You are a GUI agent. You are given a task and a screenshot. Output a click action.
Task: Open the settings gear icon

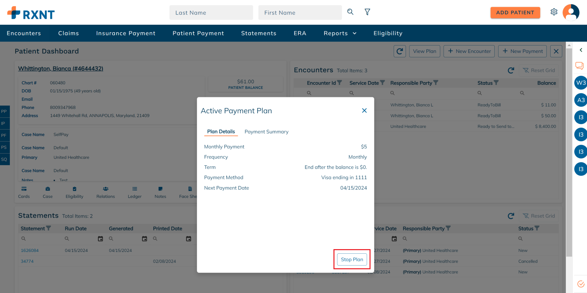pos(554,12)
